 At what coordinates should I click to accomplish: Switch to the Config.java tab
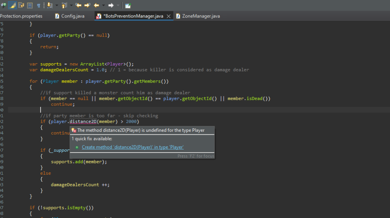pos(73,16)
